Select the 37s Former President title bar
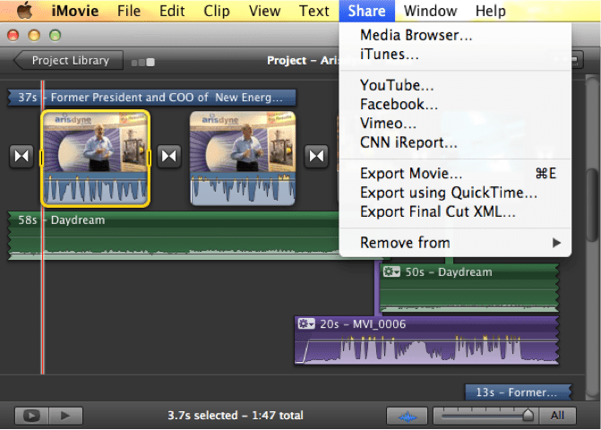 pyautogui.click(x=151, y=98)
